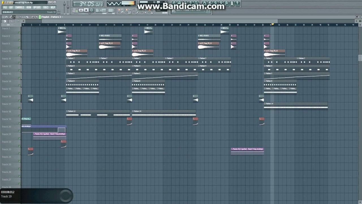Switch to PAT mode light

[77, 9]
